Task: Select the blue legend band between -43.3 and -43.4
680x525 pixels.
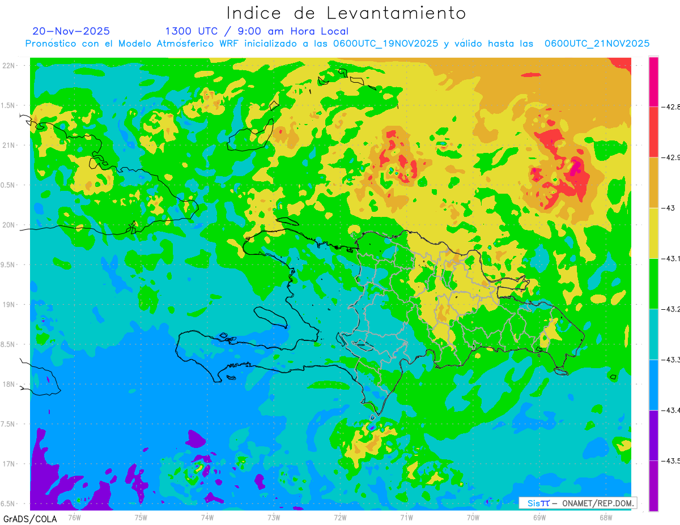Action: click(654, 385)
